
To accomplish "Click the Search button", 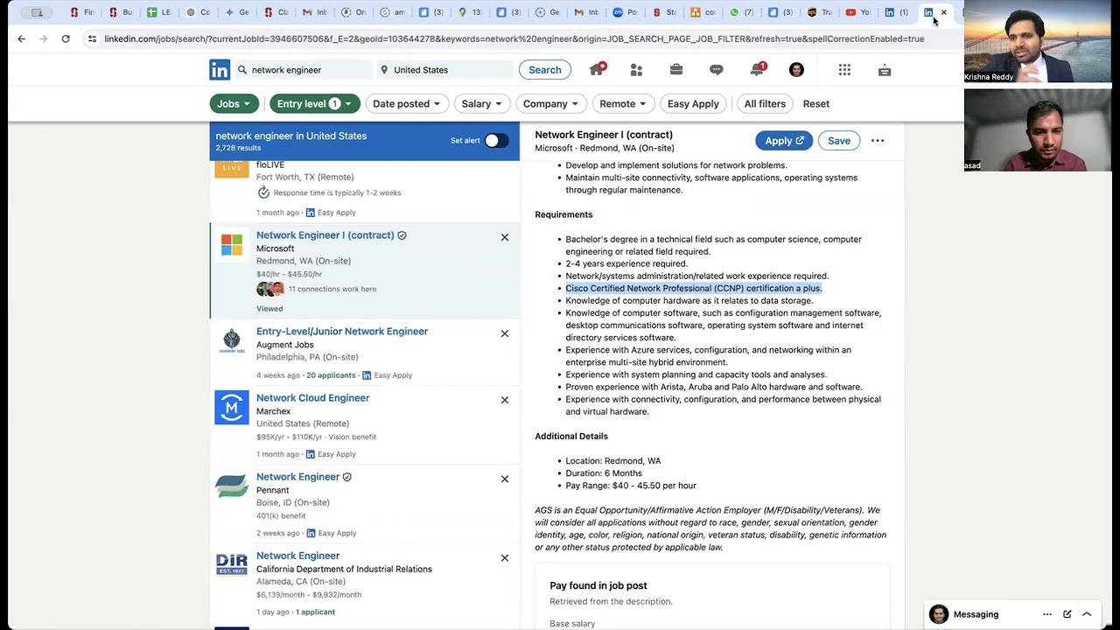I will [545, 70].
